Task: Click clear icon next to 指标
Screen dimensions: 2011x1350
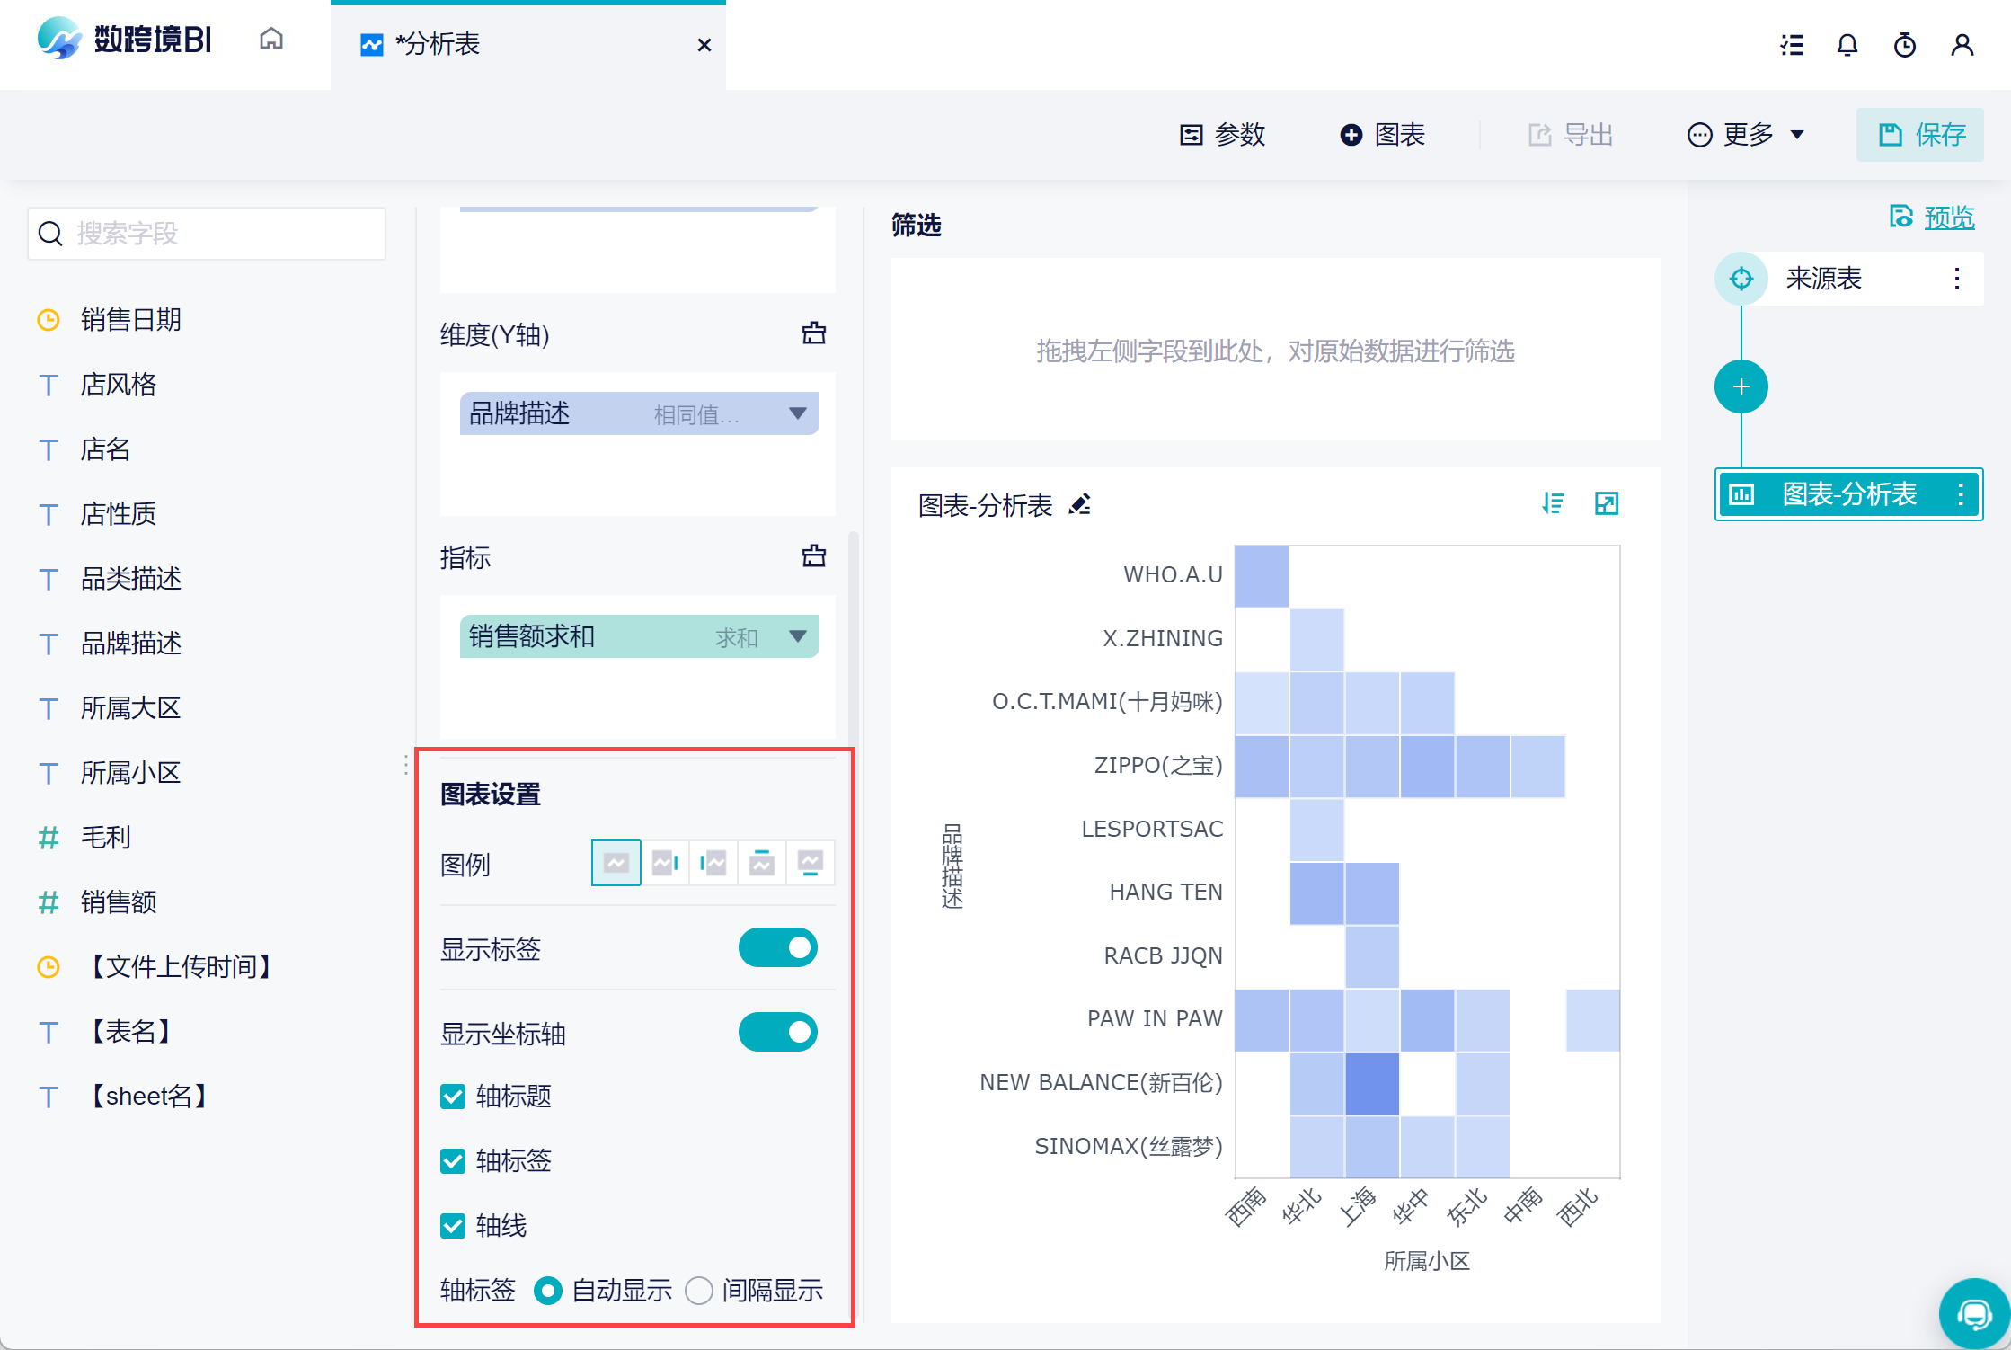Action: (x=813, y=556)
